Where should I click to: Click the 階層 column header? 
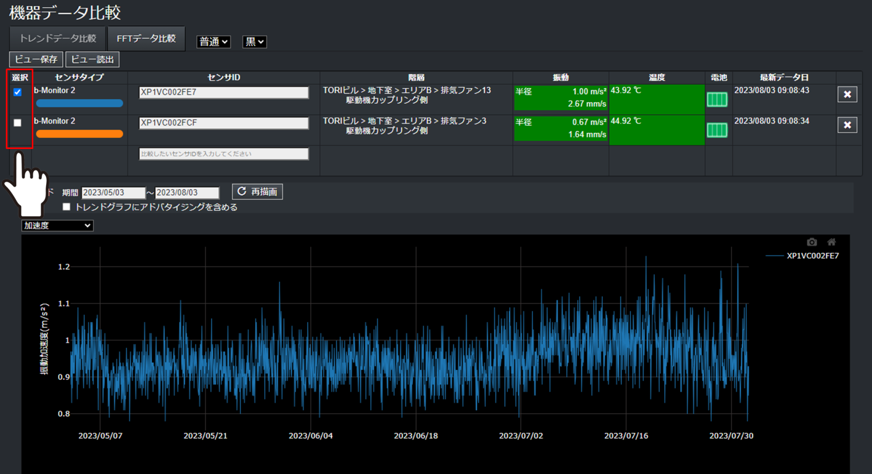(416, 77)
